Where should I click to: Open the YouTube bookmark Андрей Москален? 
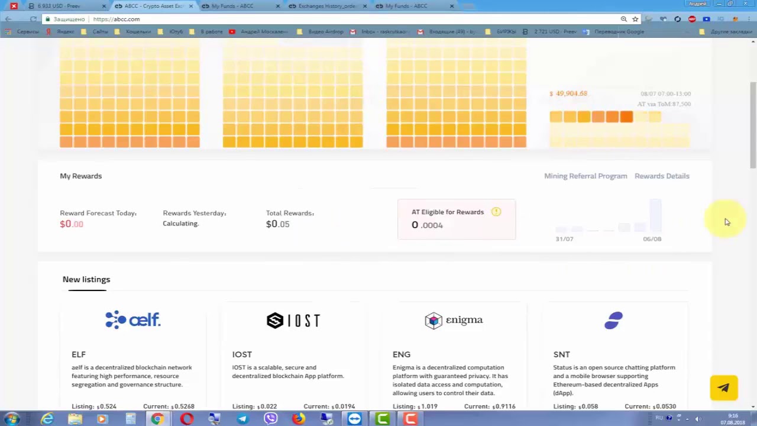pos(258,31)
